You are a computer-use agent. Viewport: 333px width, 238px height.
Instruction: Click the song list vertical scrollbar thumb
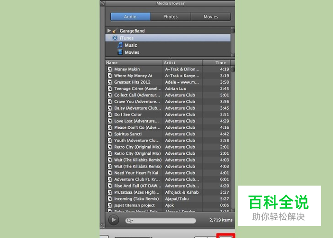point(233,69)
